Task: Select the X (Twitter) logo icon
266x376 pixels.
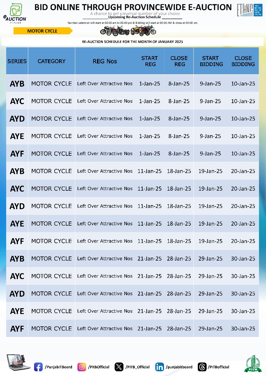Action: 119,367
